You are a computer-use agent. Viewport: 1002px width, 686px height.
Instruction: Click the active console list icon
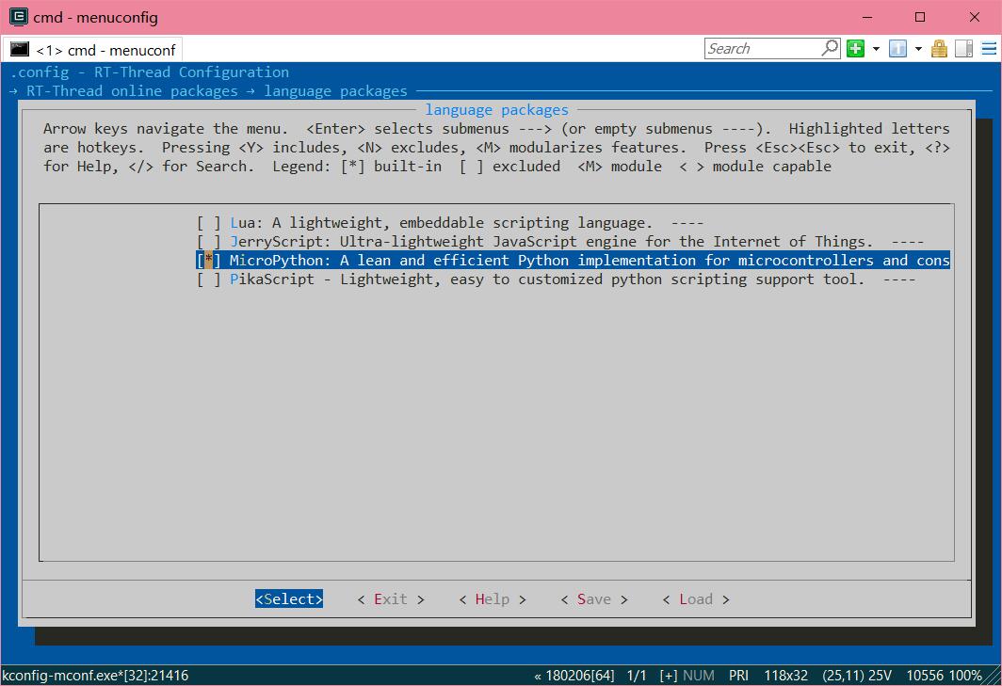pyautogui.click(x=897, y=49)
